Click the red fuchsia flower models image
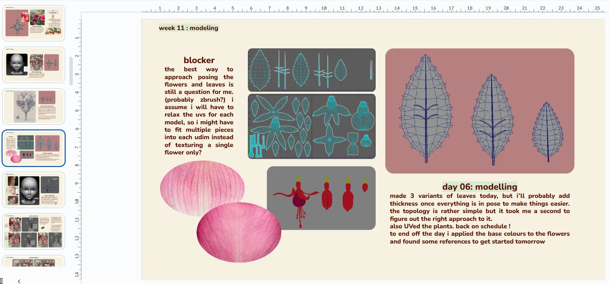The width and height of the screenshot is (609, 284). [x=321, y=198]
